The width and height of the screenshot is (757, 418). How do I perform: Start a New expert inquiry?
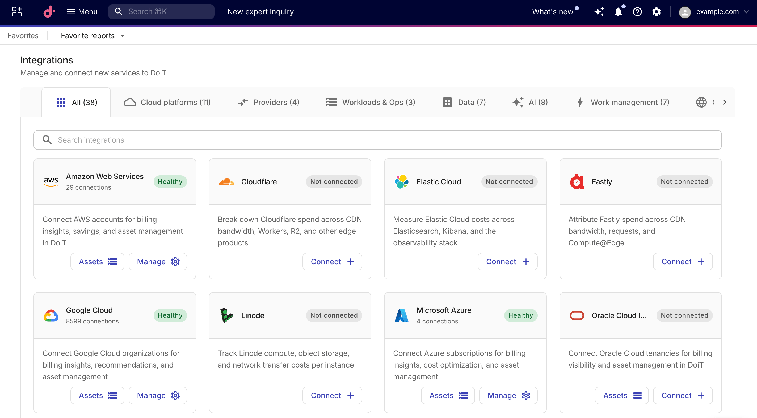click(260, 12)
